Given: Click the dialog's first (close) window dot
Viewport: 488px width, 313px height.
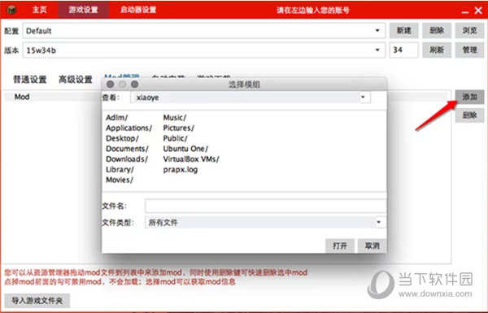Looking at the screenshot, I should tap(110, 85).
